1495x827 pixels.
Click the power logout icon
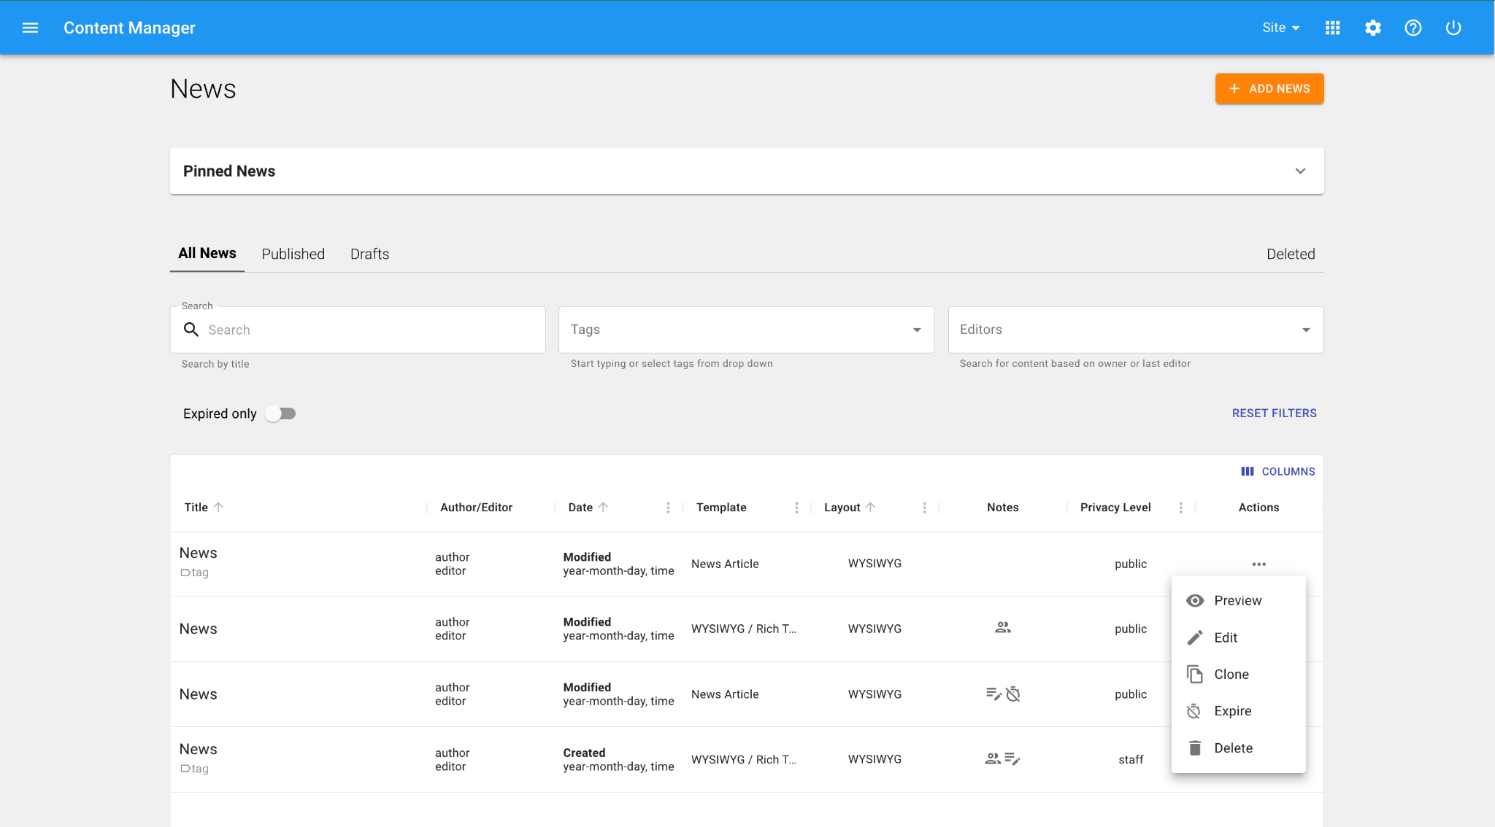(1453, 28)
